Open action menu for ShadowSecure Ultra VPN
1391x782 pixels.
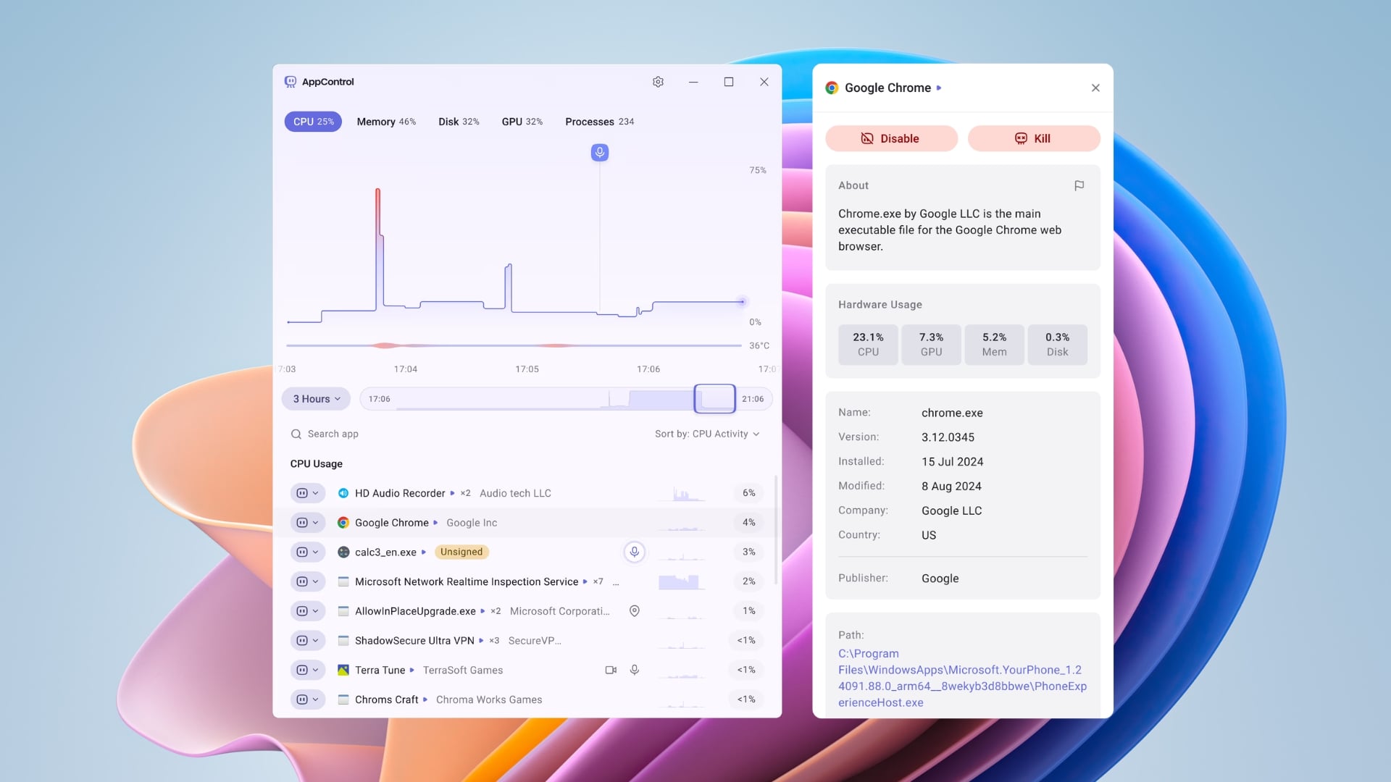(308, 641)
